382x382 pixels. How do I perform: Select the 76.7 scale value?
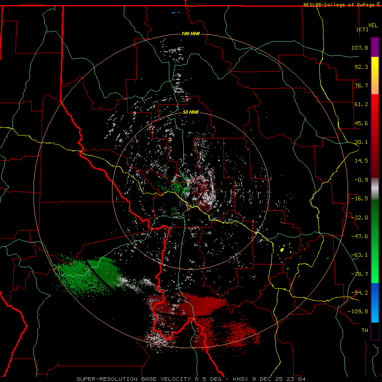point(361,85)
